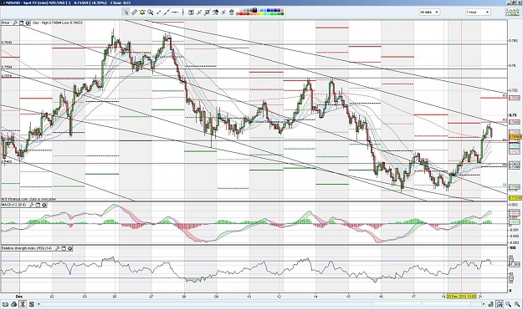Click the MACD panel round icon
Viewport: 523px width, 310px height.
point(44,205)
